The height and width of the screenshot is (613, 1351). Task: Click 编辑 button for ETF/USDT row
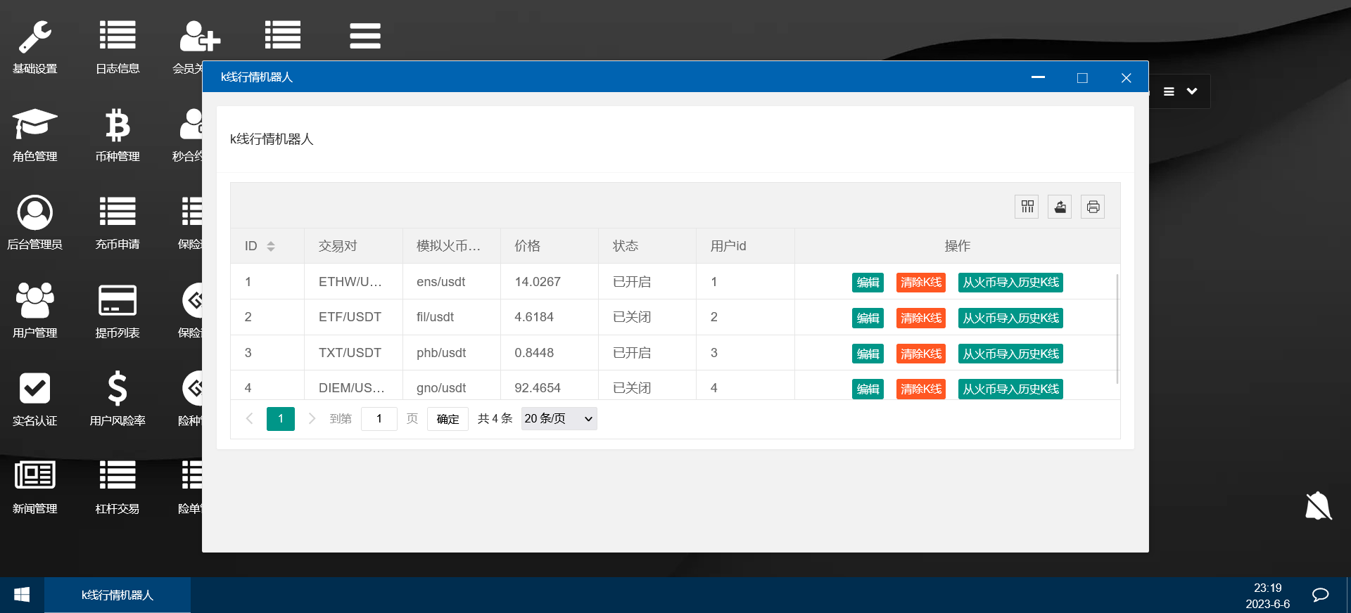[868, 318]
